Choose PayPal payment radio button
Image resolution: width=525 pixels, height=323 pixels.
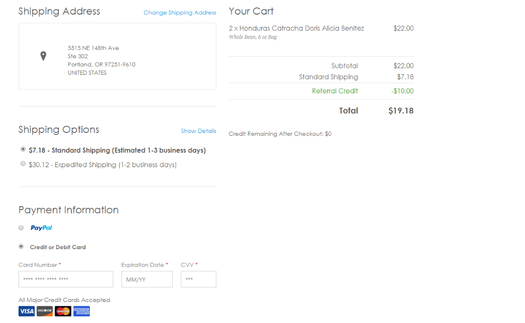click(x=21, y=228)
